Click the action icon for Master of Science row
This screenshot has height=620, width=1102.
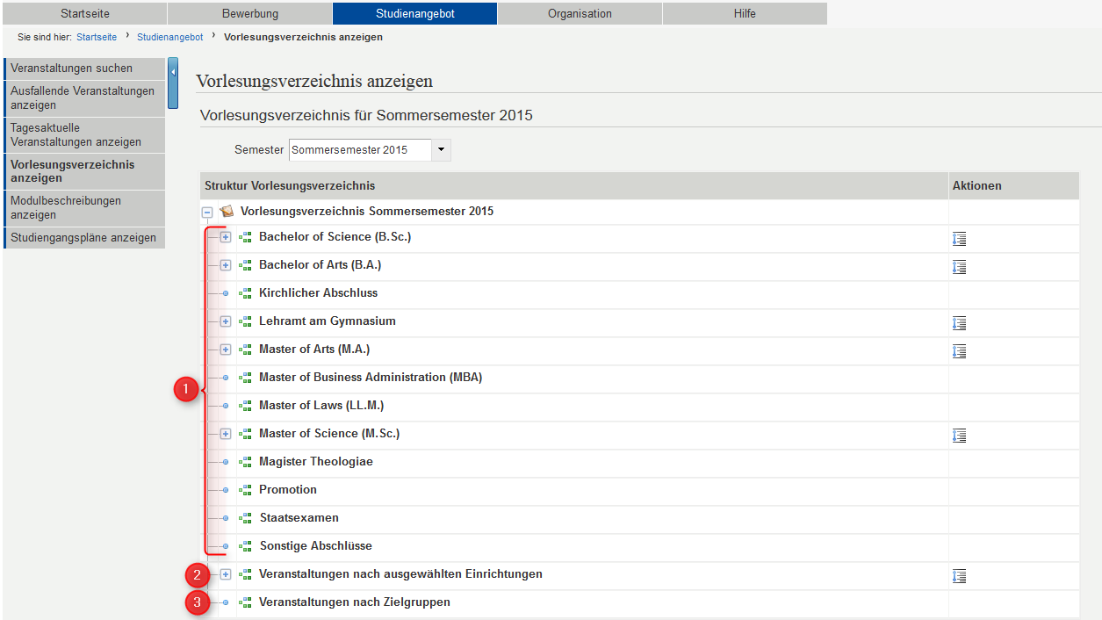[959, 436]
